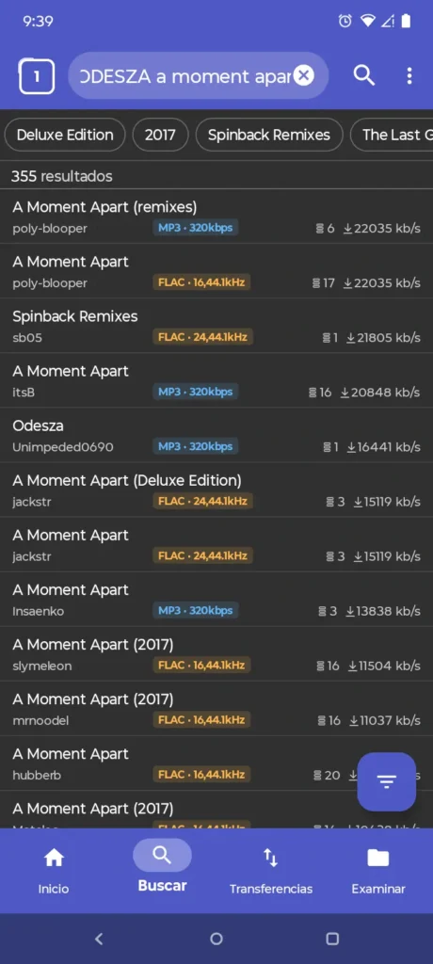This screenshot has height=964, width=433.
Task: Open the three-dot overflow menu
Action: (x=409, y=75)
